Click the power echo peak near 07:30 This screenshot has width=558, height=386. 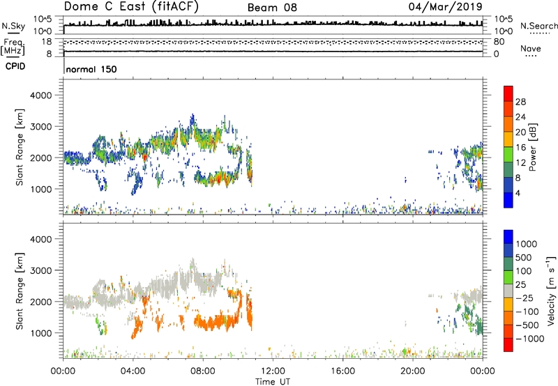pos(193,120)
